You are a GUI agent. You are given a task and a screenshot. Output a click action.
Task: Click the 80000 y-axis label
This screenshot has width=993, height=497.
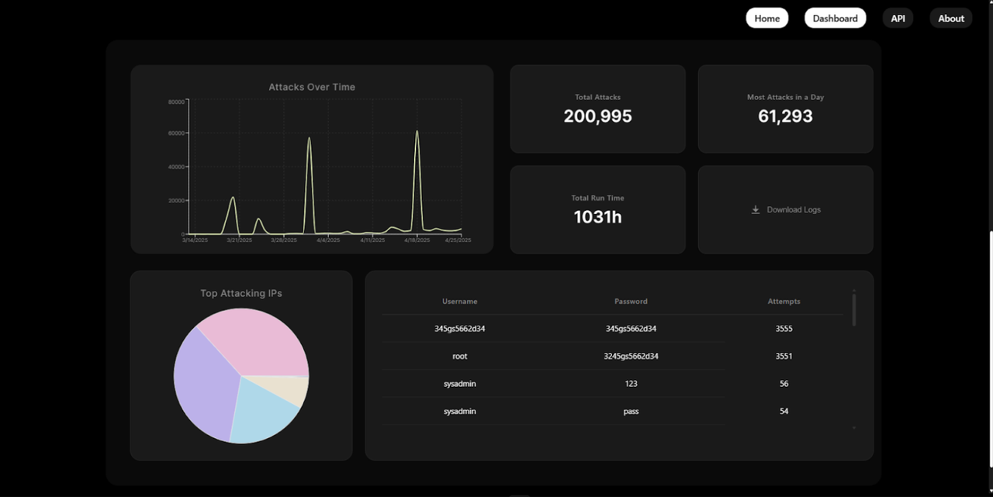[x=177, y=102]
